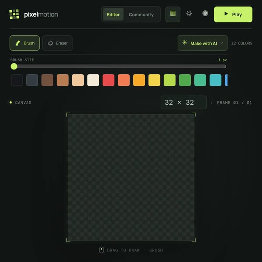The image size is (262, 262).
Task: Click the CANVAS section label
Action: (23, 103)
